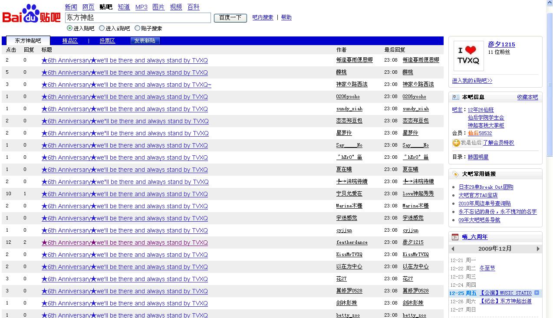Open the 2010年周边单号查询贴 link
Viewport: 553px width, 318px height.
pyautogui.click(x=485, y=204)
